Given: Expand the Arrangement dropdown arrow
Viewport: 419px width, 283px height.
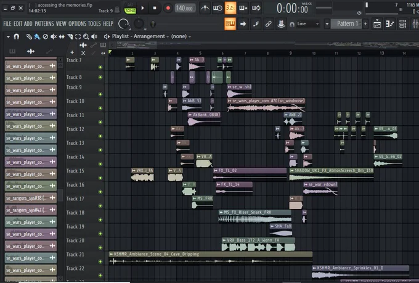Looking at the screenshot, I should coord(168,36).
